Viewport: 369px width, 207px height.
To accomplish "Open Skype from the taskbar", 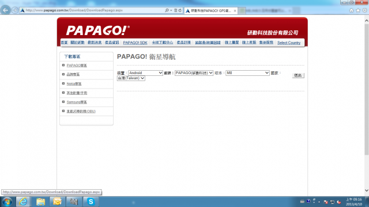I will [x=91, y=202].
